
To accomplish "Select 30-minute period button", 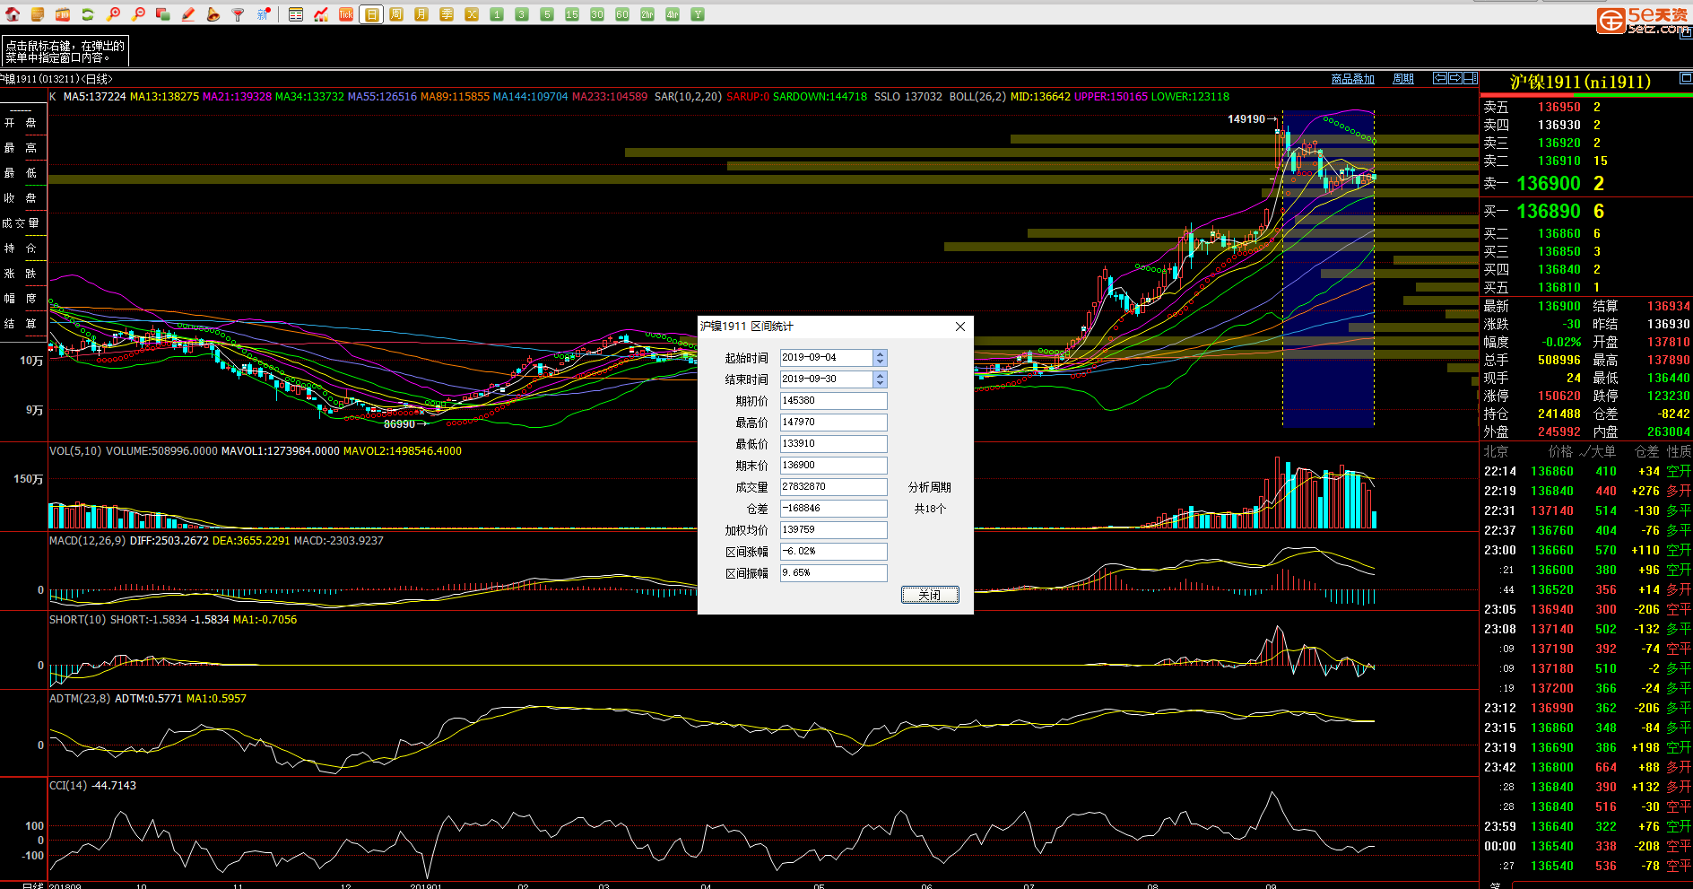I will (597, 14).
